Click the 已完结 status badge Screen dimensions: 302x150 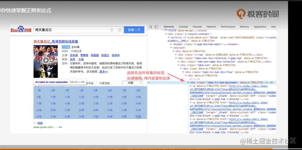tap(66, 47)
